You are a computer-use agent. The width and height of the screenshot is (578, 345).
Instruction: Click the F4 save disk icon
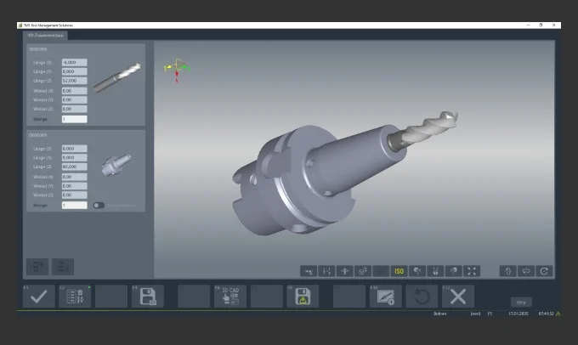coord(147,296)
